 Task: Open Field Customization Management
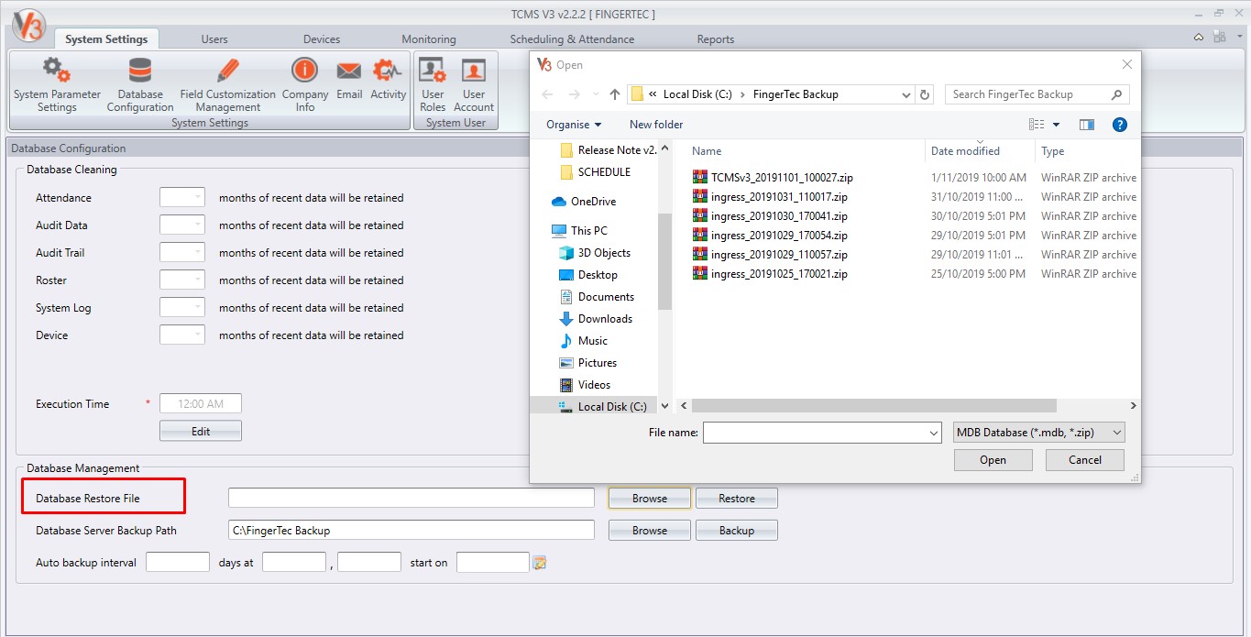coord(227,85)
